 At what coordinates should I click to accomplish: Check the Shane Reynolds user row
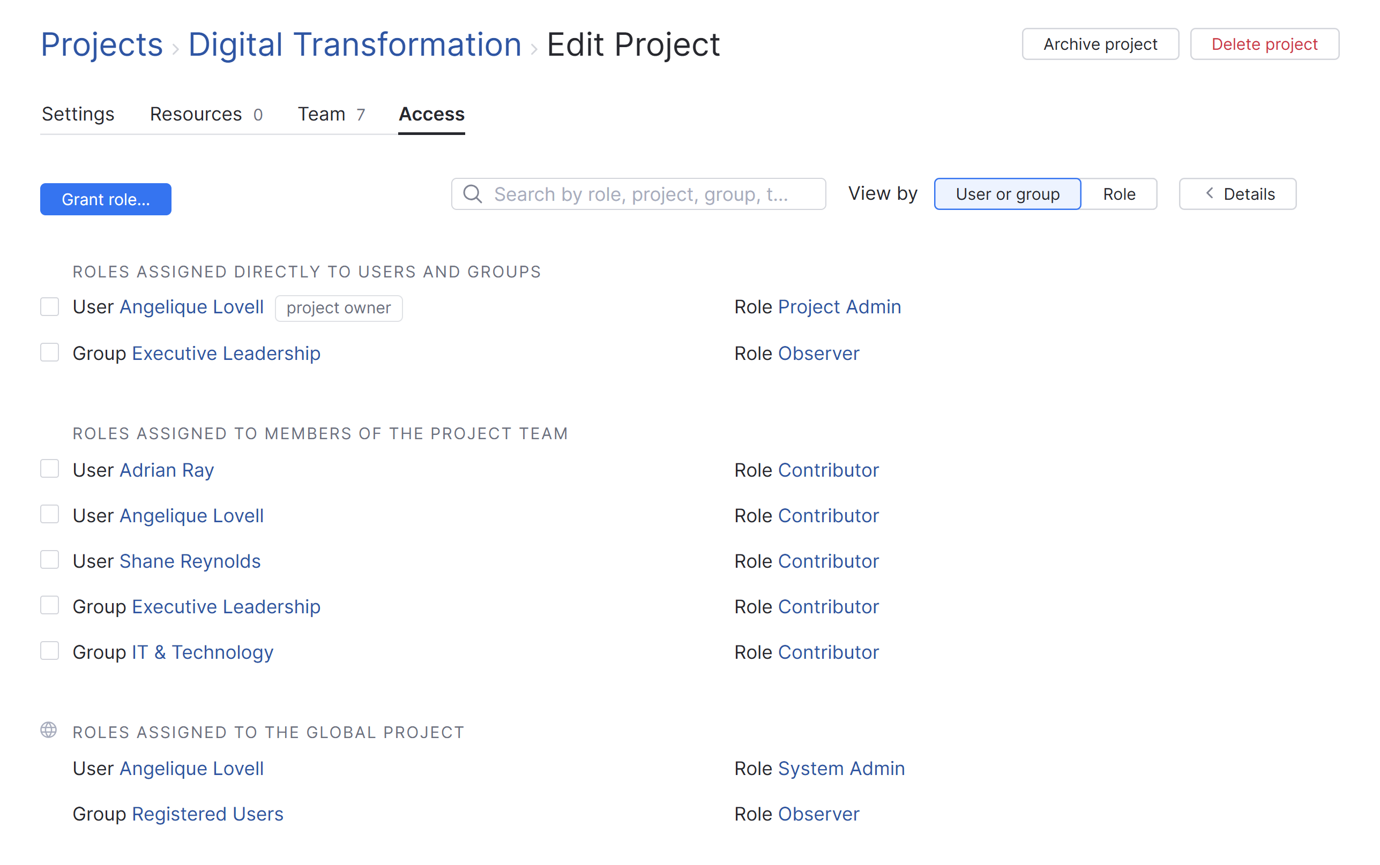[50, 560]
